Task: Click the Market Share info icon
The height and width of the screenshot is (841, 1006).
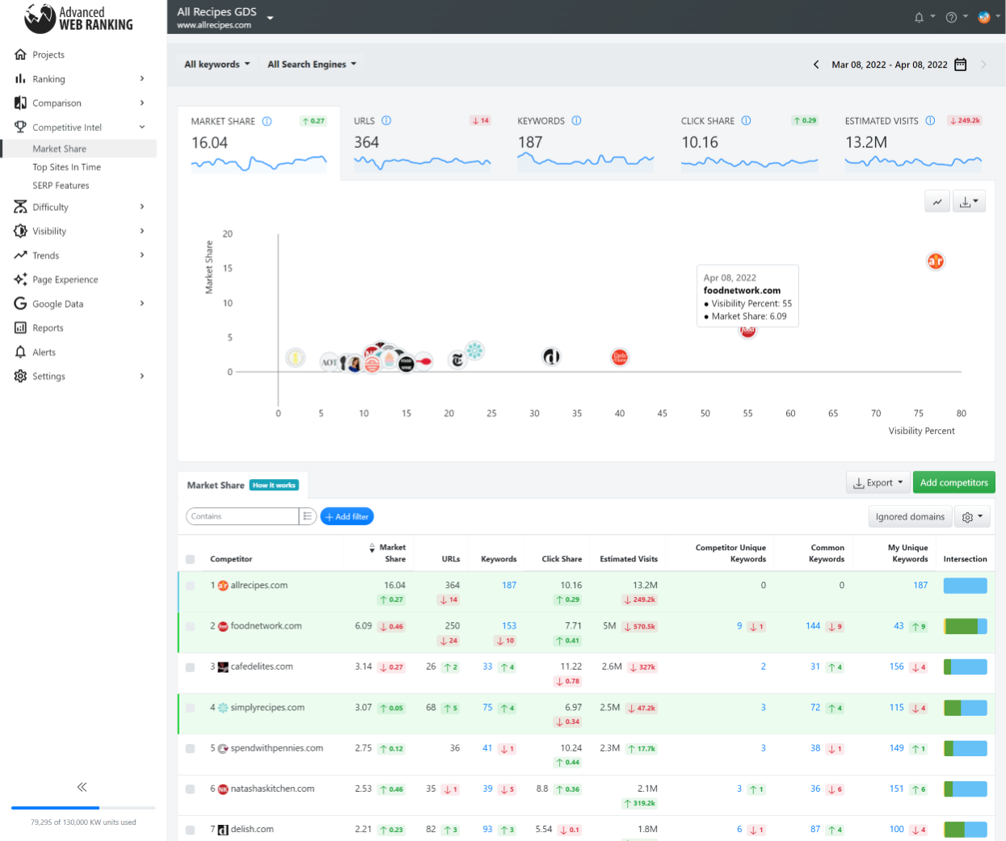Action: pyautogui.click(x=267, y=121)
